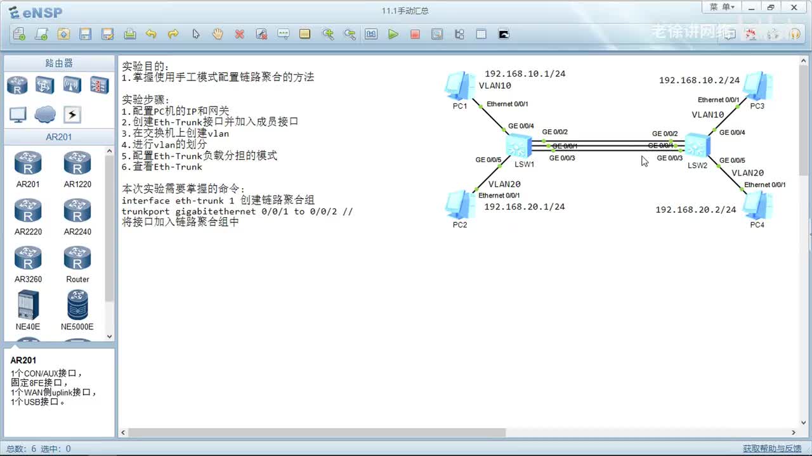Image resolution: width=812 pixels, height=456 pixels.
Task: Click the red X delete icon
Action: coord(239,34)
